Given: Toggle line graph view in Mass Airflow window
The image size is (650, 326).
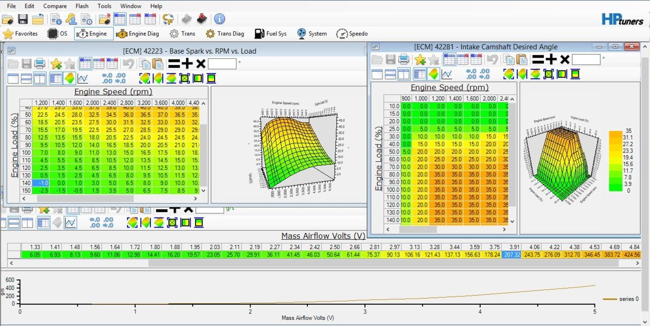Looking at the screenshot, I should (x=70, y=223).
